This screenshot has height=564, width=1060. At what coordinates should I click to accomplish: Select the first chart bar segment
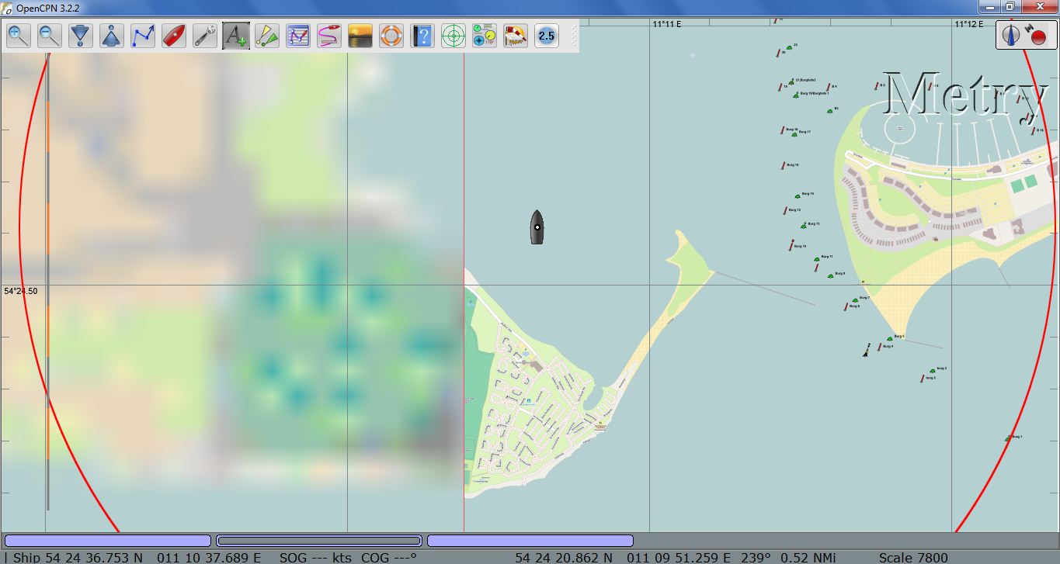[107, 541]
